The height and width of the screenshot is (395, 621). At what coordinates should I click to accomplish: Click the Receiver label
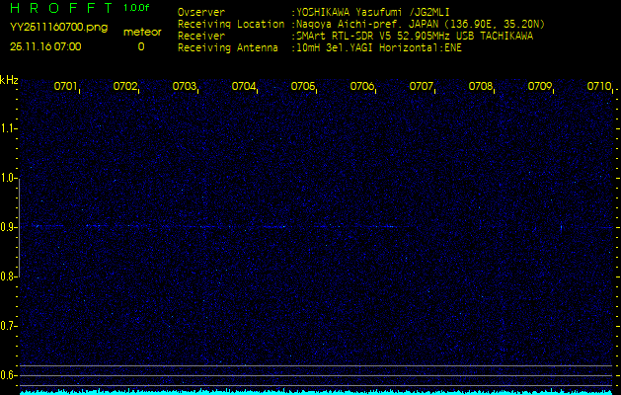coord(201,37)
